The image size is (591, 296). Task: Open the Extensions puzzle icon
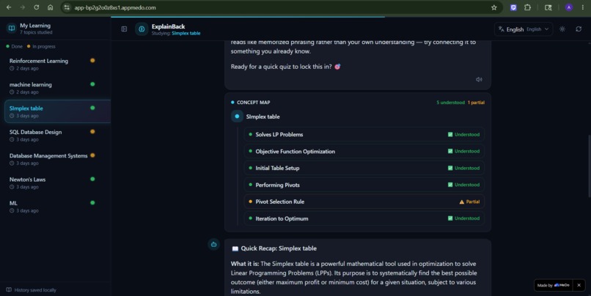tap(527, 7)
